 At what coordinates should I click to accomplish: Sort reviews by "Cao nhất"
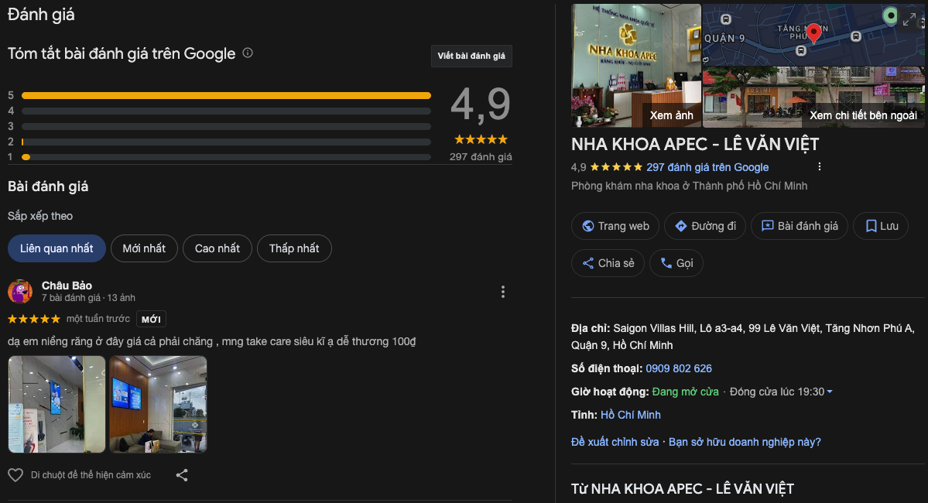coord(217,248)
